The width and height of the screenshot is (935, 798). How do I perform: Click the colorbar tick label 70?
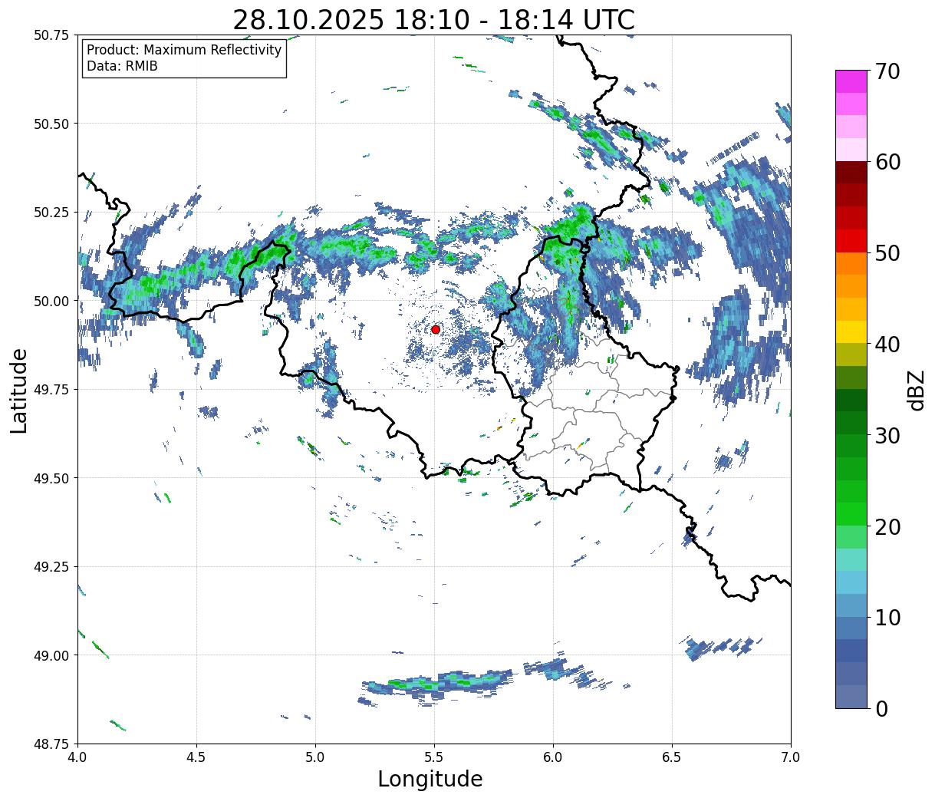coord(887,71)
